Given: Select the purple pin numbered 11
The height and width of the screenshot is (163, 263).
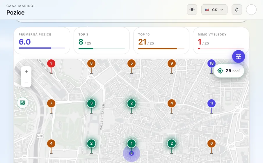Looking at the screenshot, I should coord(212,103).
